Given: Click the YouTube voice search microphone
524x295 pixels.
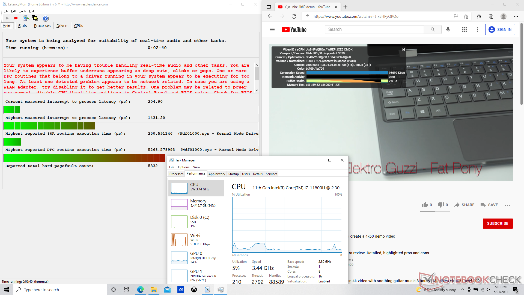Looking at the screenshot, I should pyautogui.click(x=448, y=29).
